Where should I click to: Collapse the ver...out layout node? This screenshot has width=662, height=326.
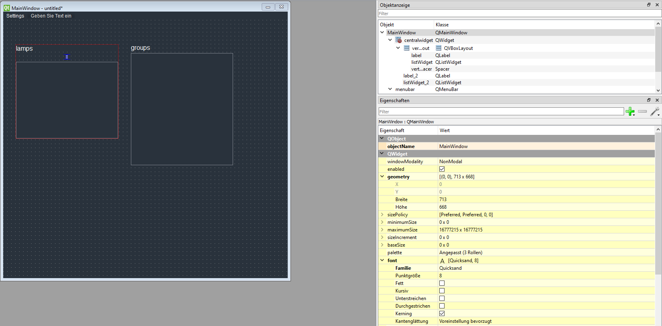pyautogui.click(x=398, y=48)
